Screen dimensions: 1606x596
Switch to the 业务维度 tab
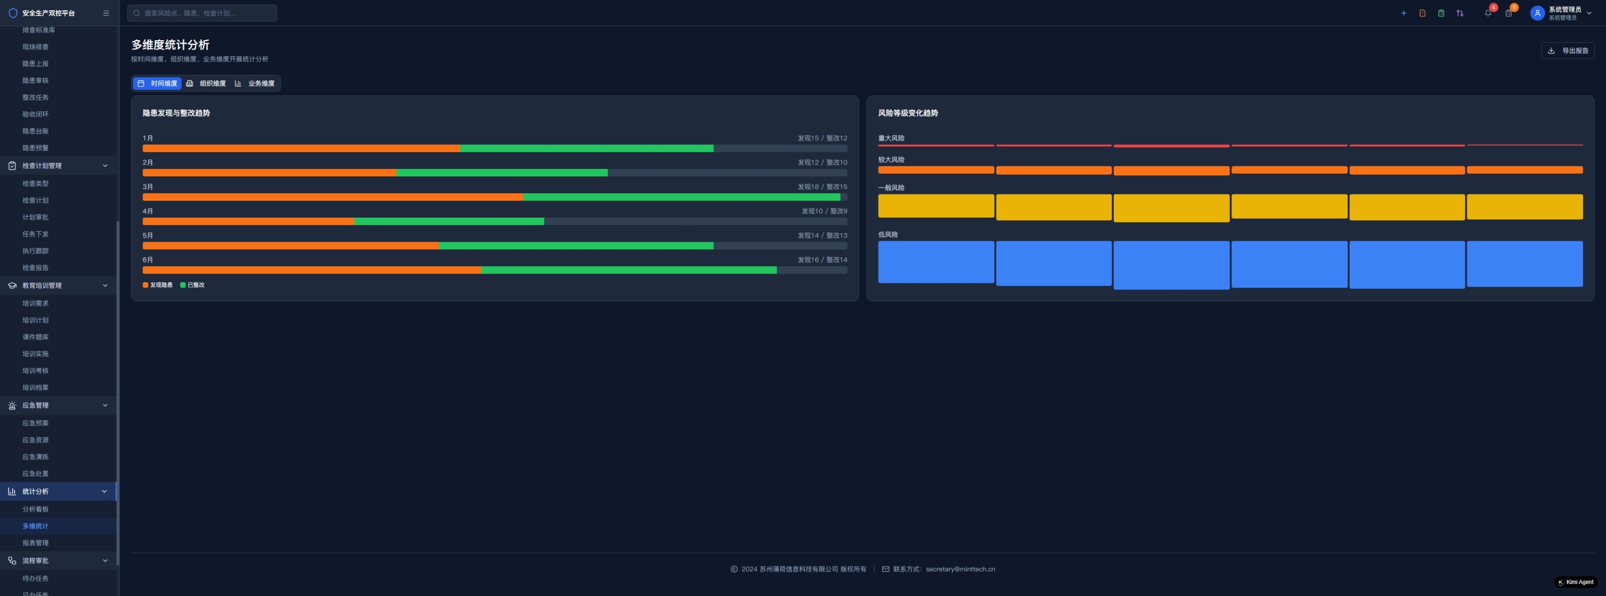coord(255,83)
